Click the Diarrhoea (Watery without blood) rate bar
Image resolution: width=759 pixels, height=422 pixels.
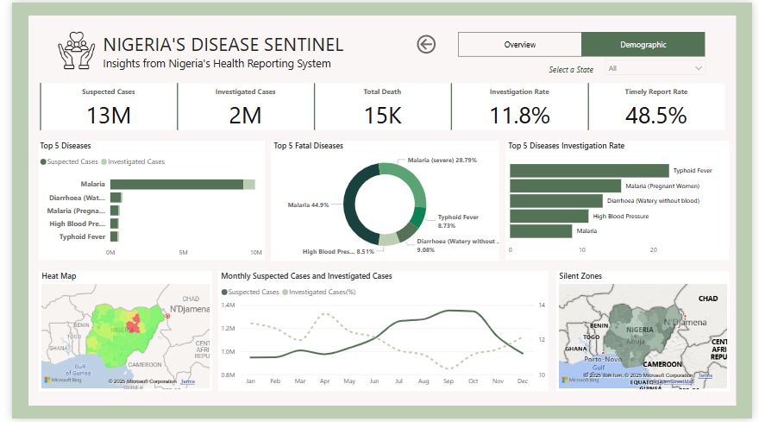point(556,201)
